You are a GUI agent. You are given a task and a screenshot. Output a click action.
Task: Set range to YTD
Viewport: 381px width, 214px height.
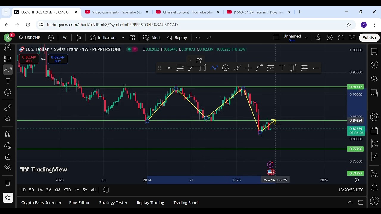[67, 190]
